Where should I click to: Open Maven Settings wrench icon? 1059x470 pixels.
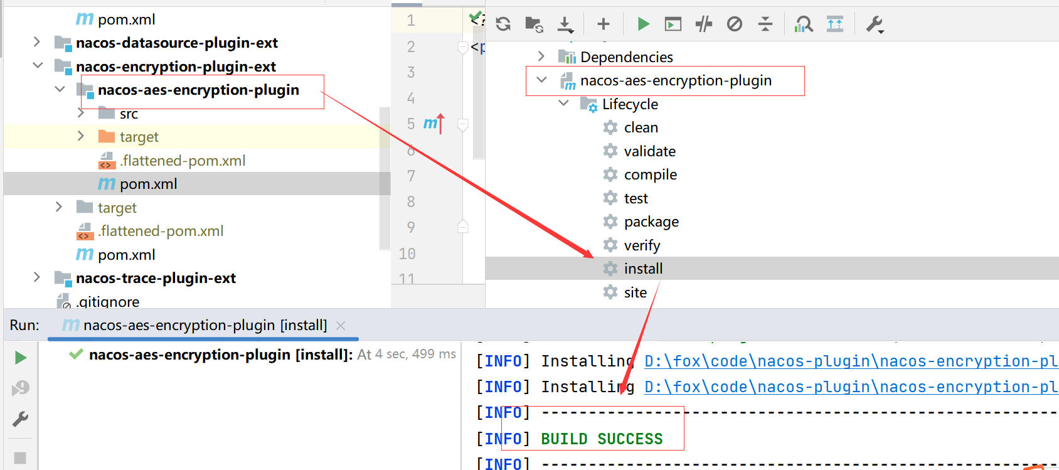pyautogui.click(x=875, y=24)
